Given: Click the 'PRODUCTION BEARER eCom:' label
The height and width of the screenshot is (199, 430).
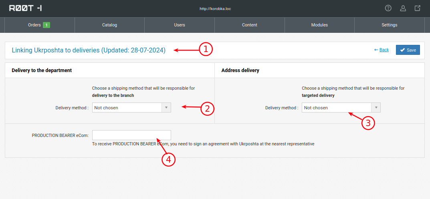Looking at the screenshot, I should click(61, 135).
